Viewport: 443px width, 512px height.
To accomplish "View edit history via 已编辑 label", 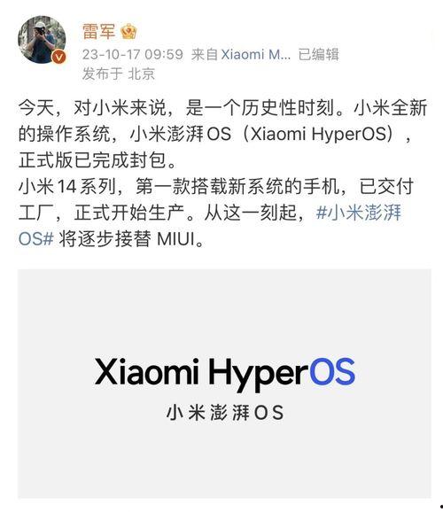I will point(319,54).
